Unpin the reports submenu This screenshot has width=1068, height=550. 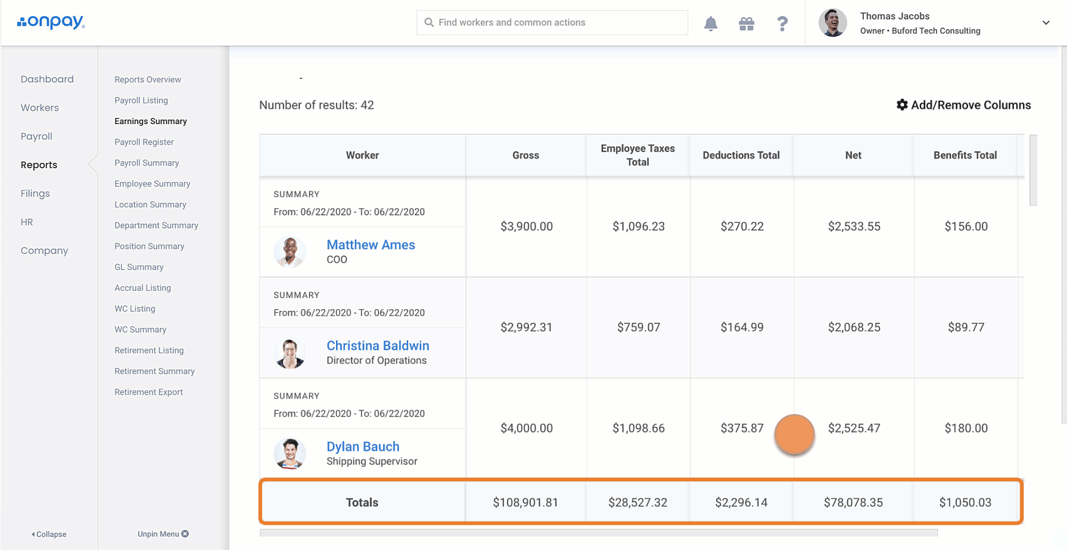pyautogui.click(x=163, y=534)
